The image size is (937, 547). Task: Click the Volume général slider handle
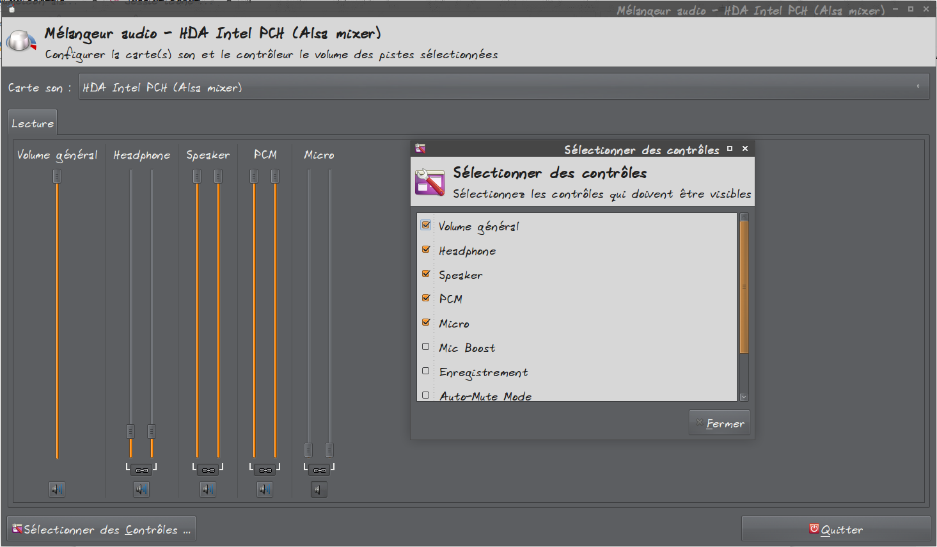[57, 176]
